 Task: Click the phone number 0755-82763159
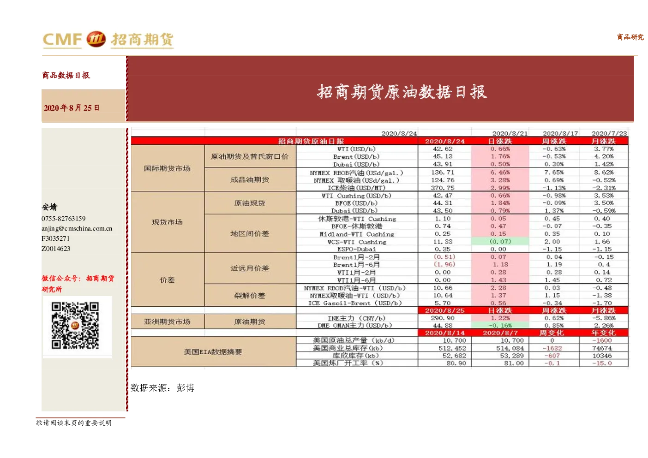coord(64,219)
